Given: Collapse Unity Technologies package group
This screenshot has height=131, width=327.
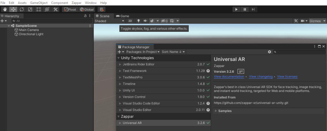Looking at the screenshot, I should click(119, 58).
